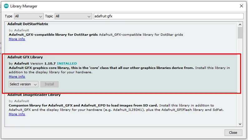Open the Type filter dropdown

[x=29, y=16]
